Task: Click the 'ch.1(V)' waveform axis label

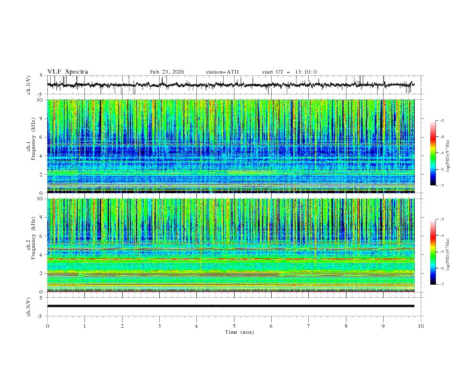Action: point(29,85)
